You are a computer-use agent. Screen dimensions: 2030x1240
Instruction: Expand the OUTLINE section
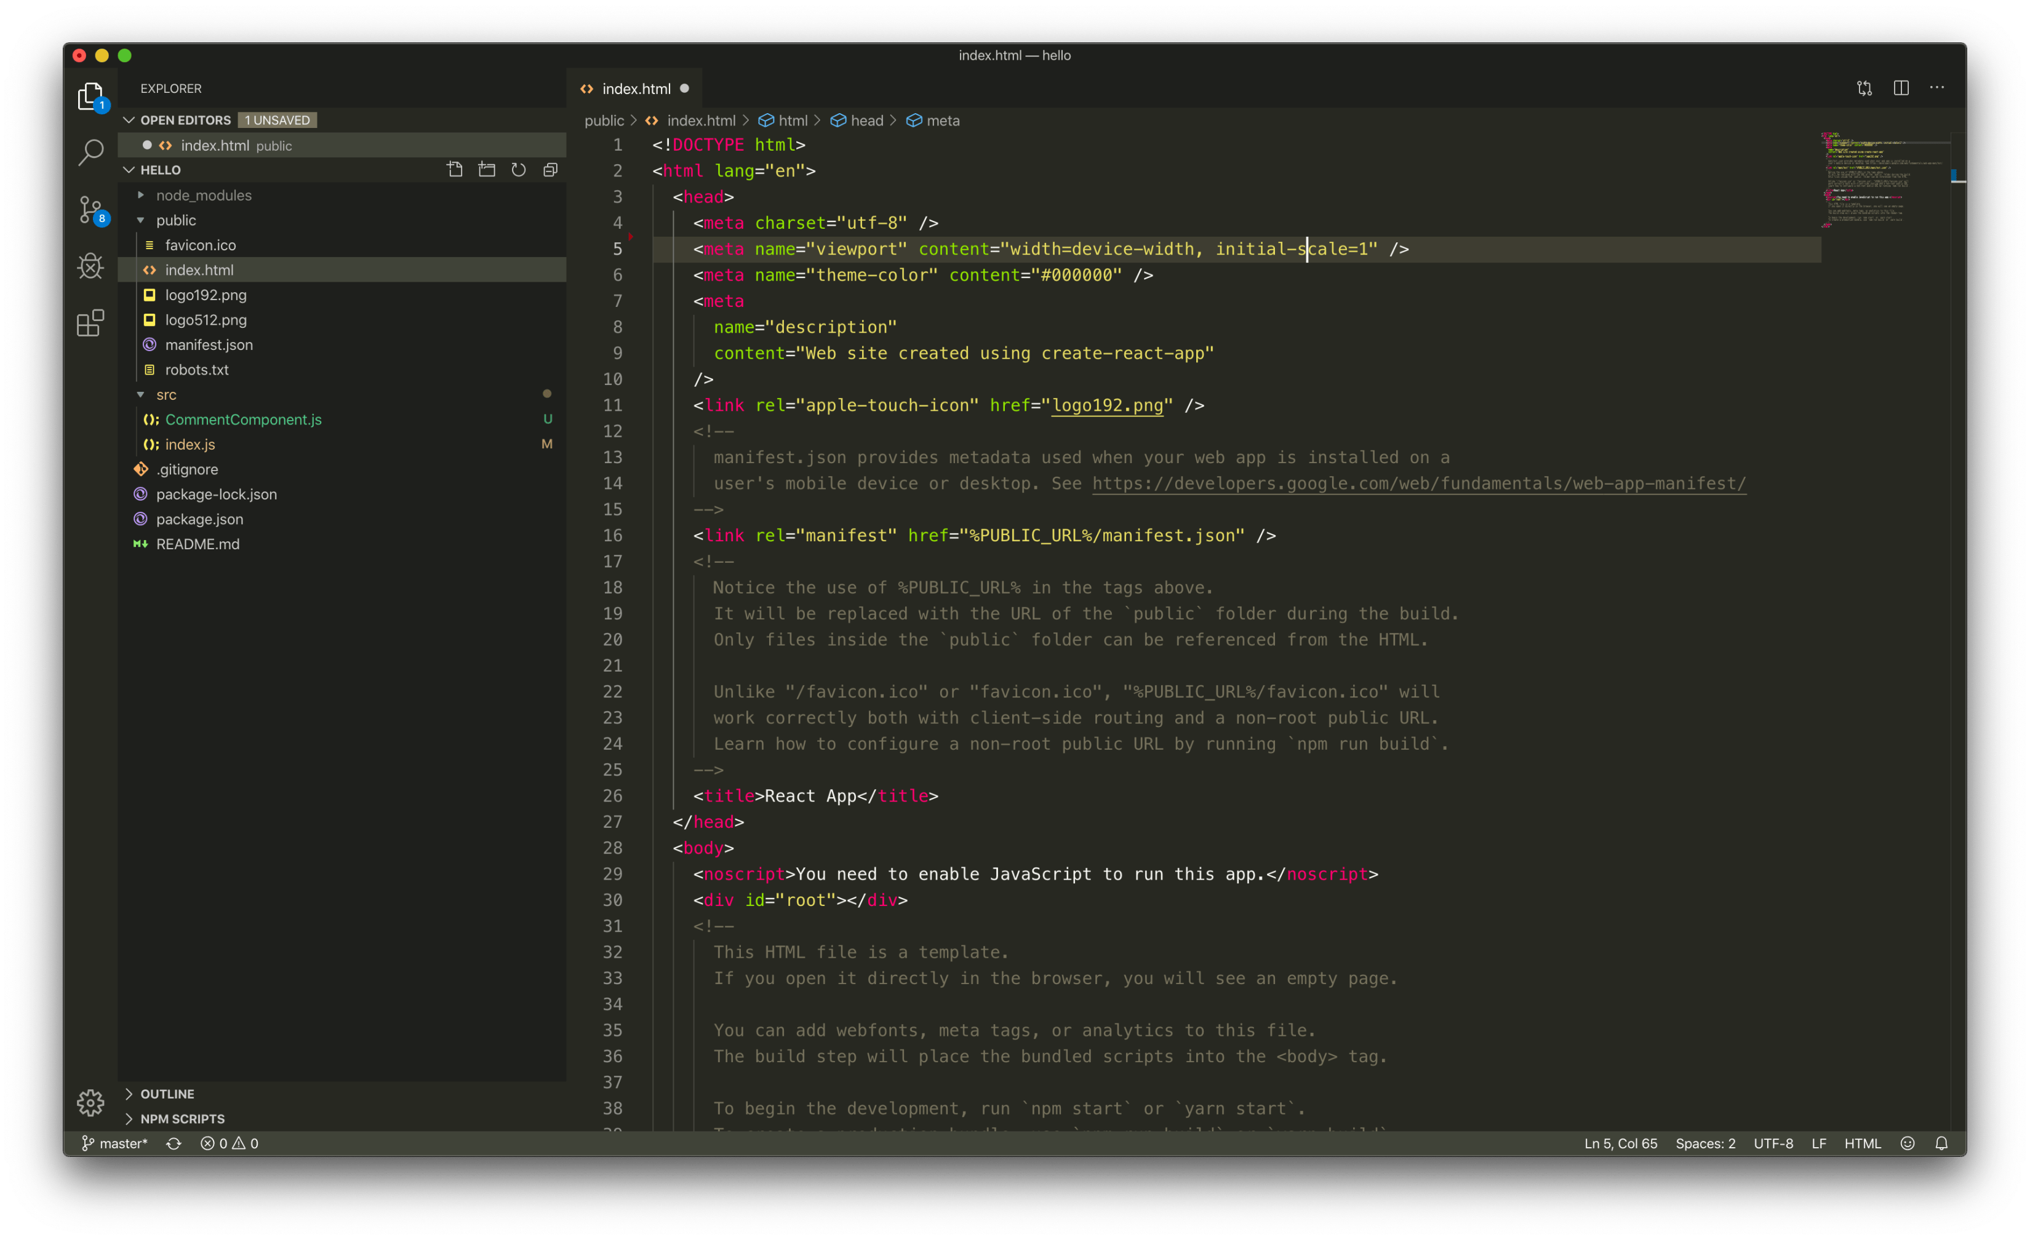(x=168, y=1094)
